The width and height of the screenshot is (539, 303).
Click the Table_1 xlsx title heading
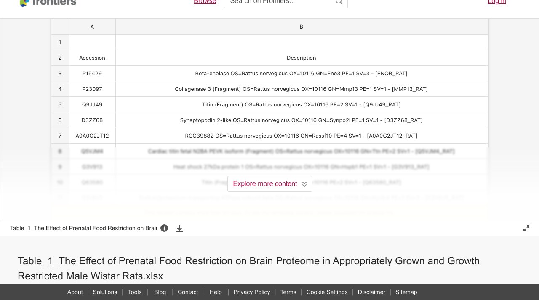[249, 268]
